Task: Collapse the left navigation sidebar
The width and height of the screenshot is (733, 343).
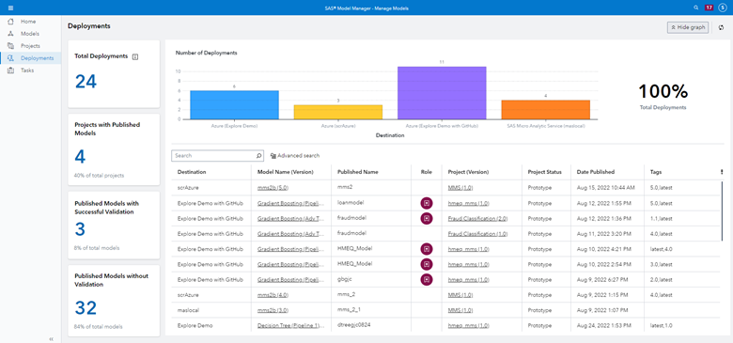Action: pos(52,339)
